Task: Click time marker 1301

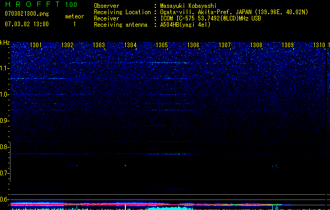Action: tap(36, 45)
